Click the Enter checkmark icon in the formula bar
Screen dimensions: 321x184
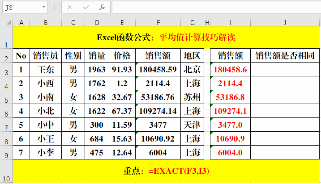click(x=86, y=7)
